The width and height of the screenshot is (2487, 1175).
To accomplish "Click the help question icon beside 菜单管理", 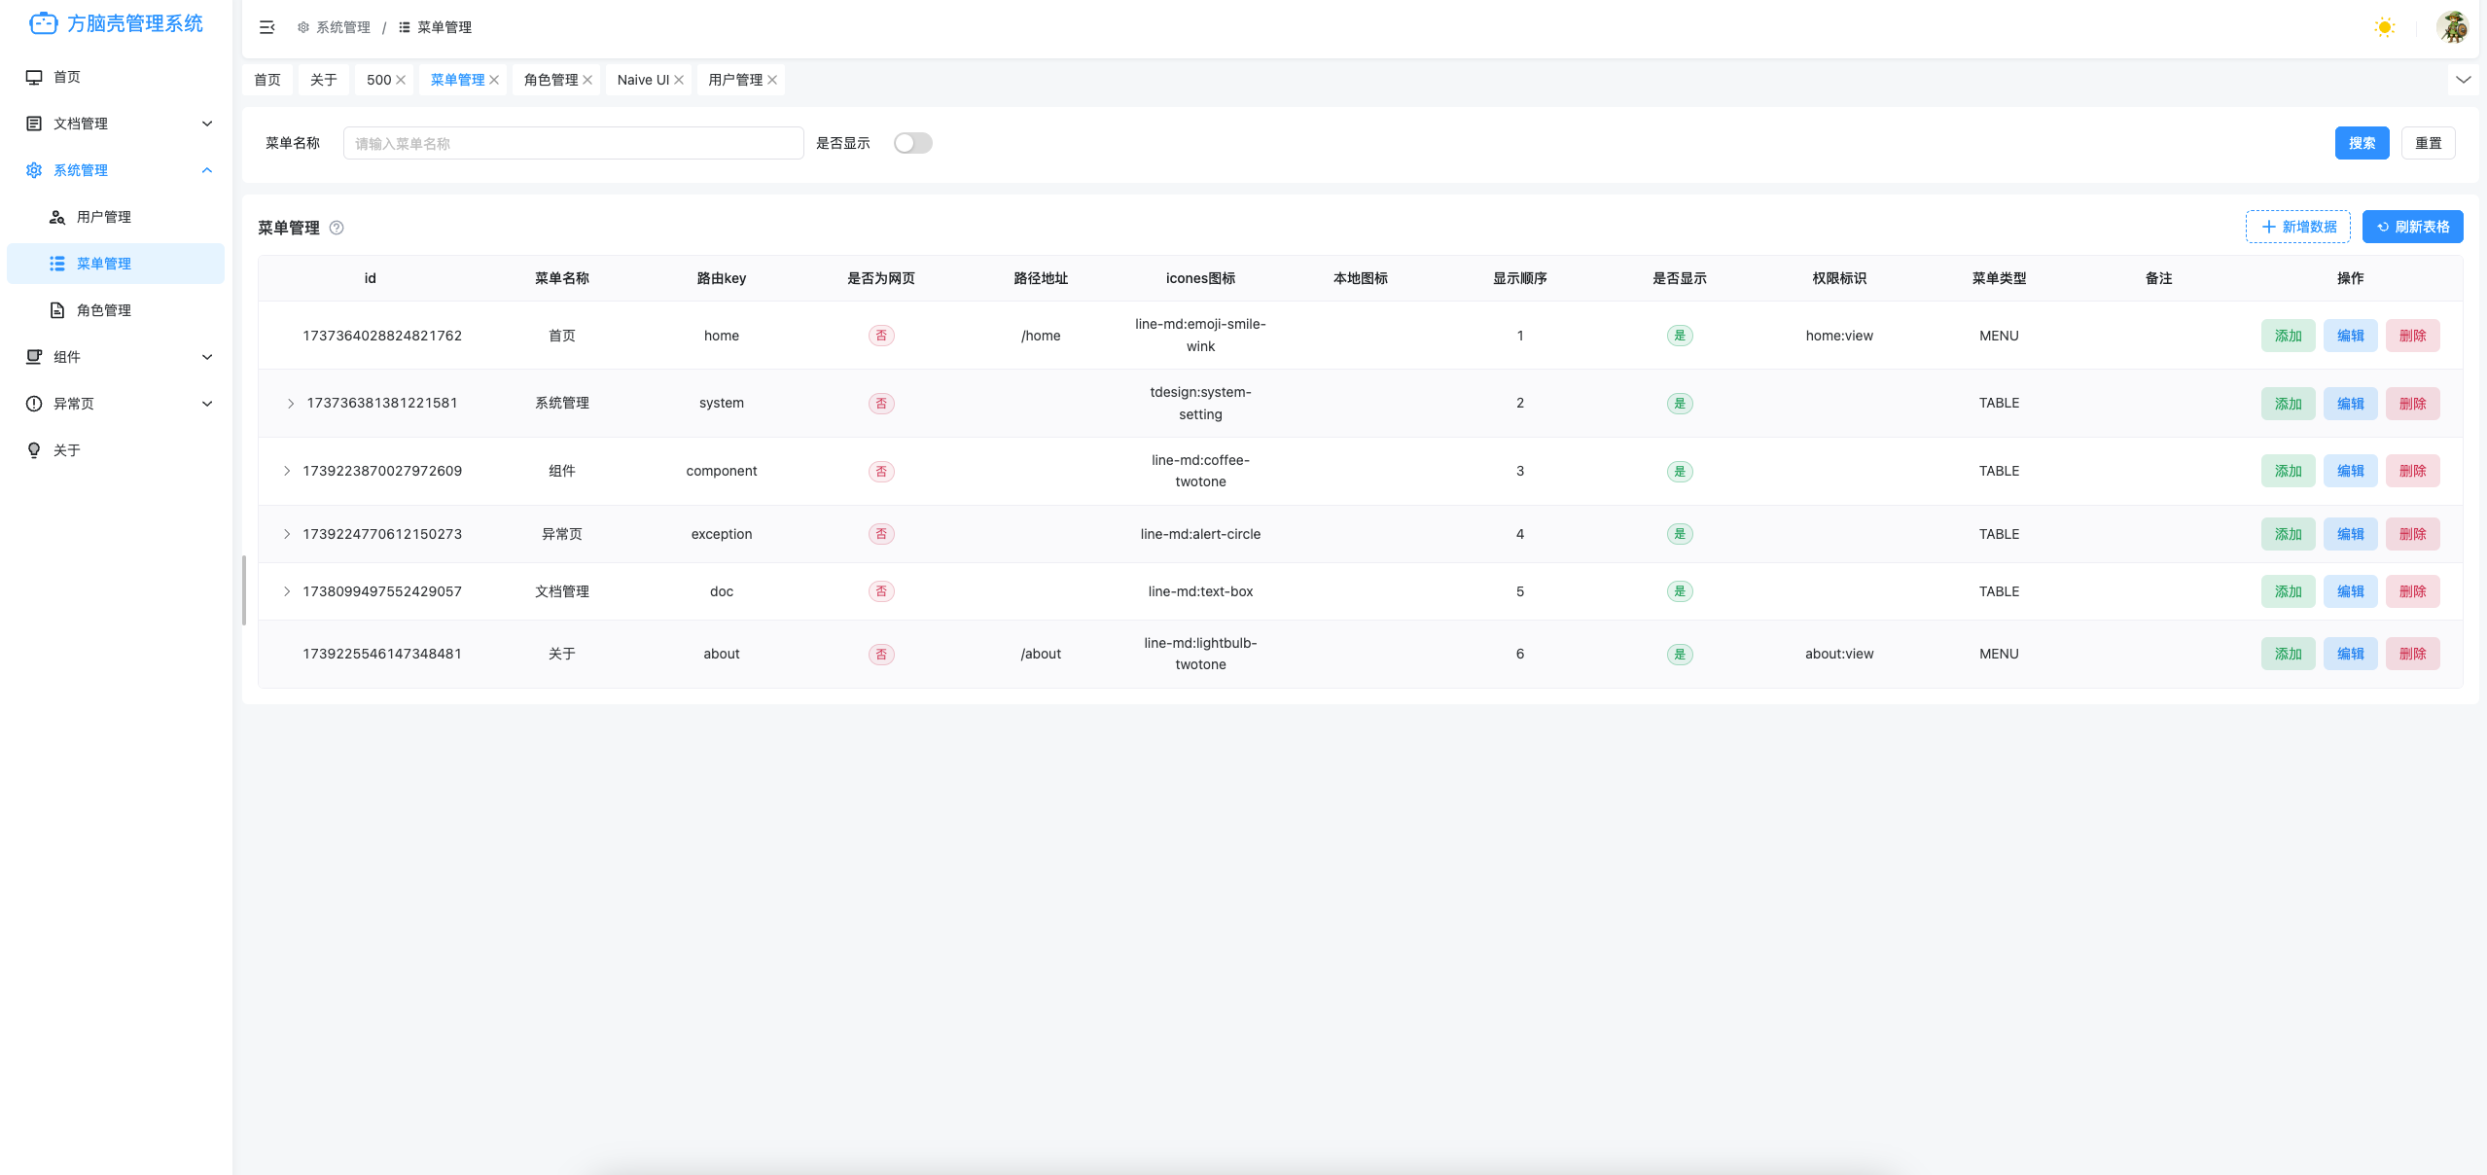I will [x=337, y=228].
